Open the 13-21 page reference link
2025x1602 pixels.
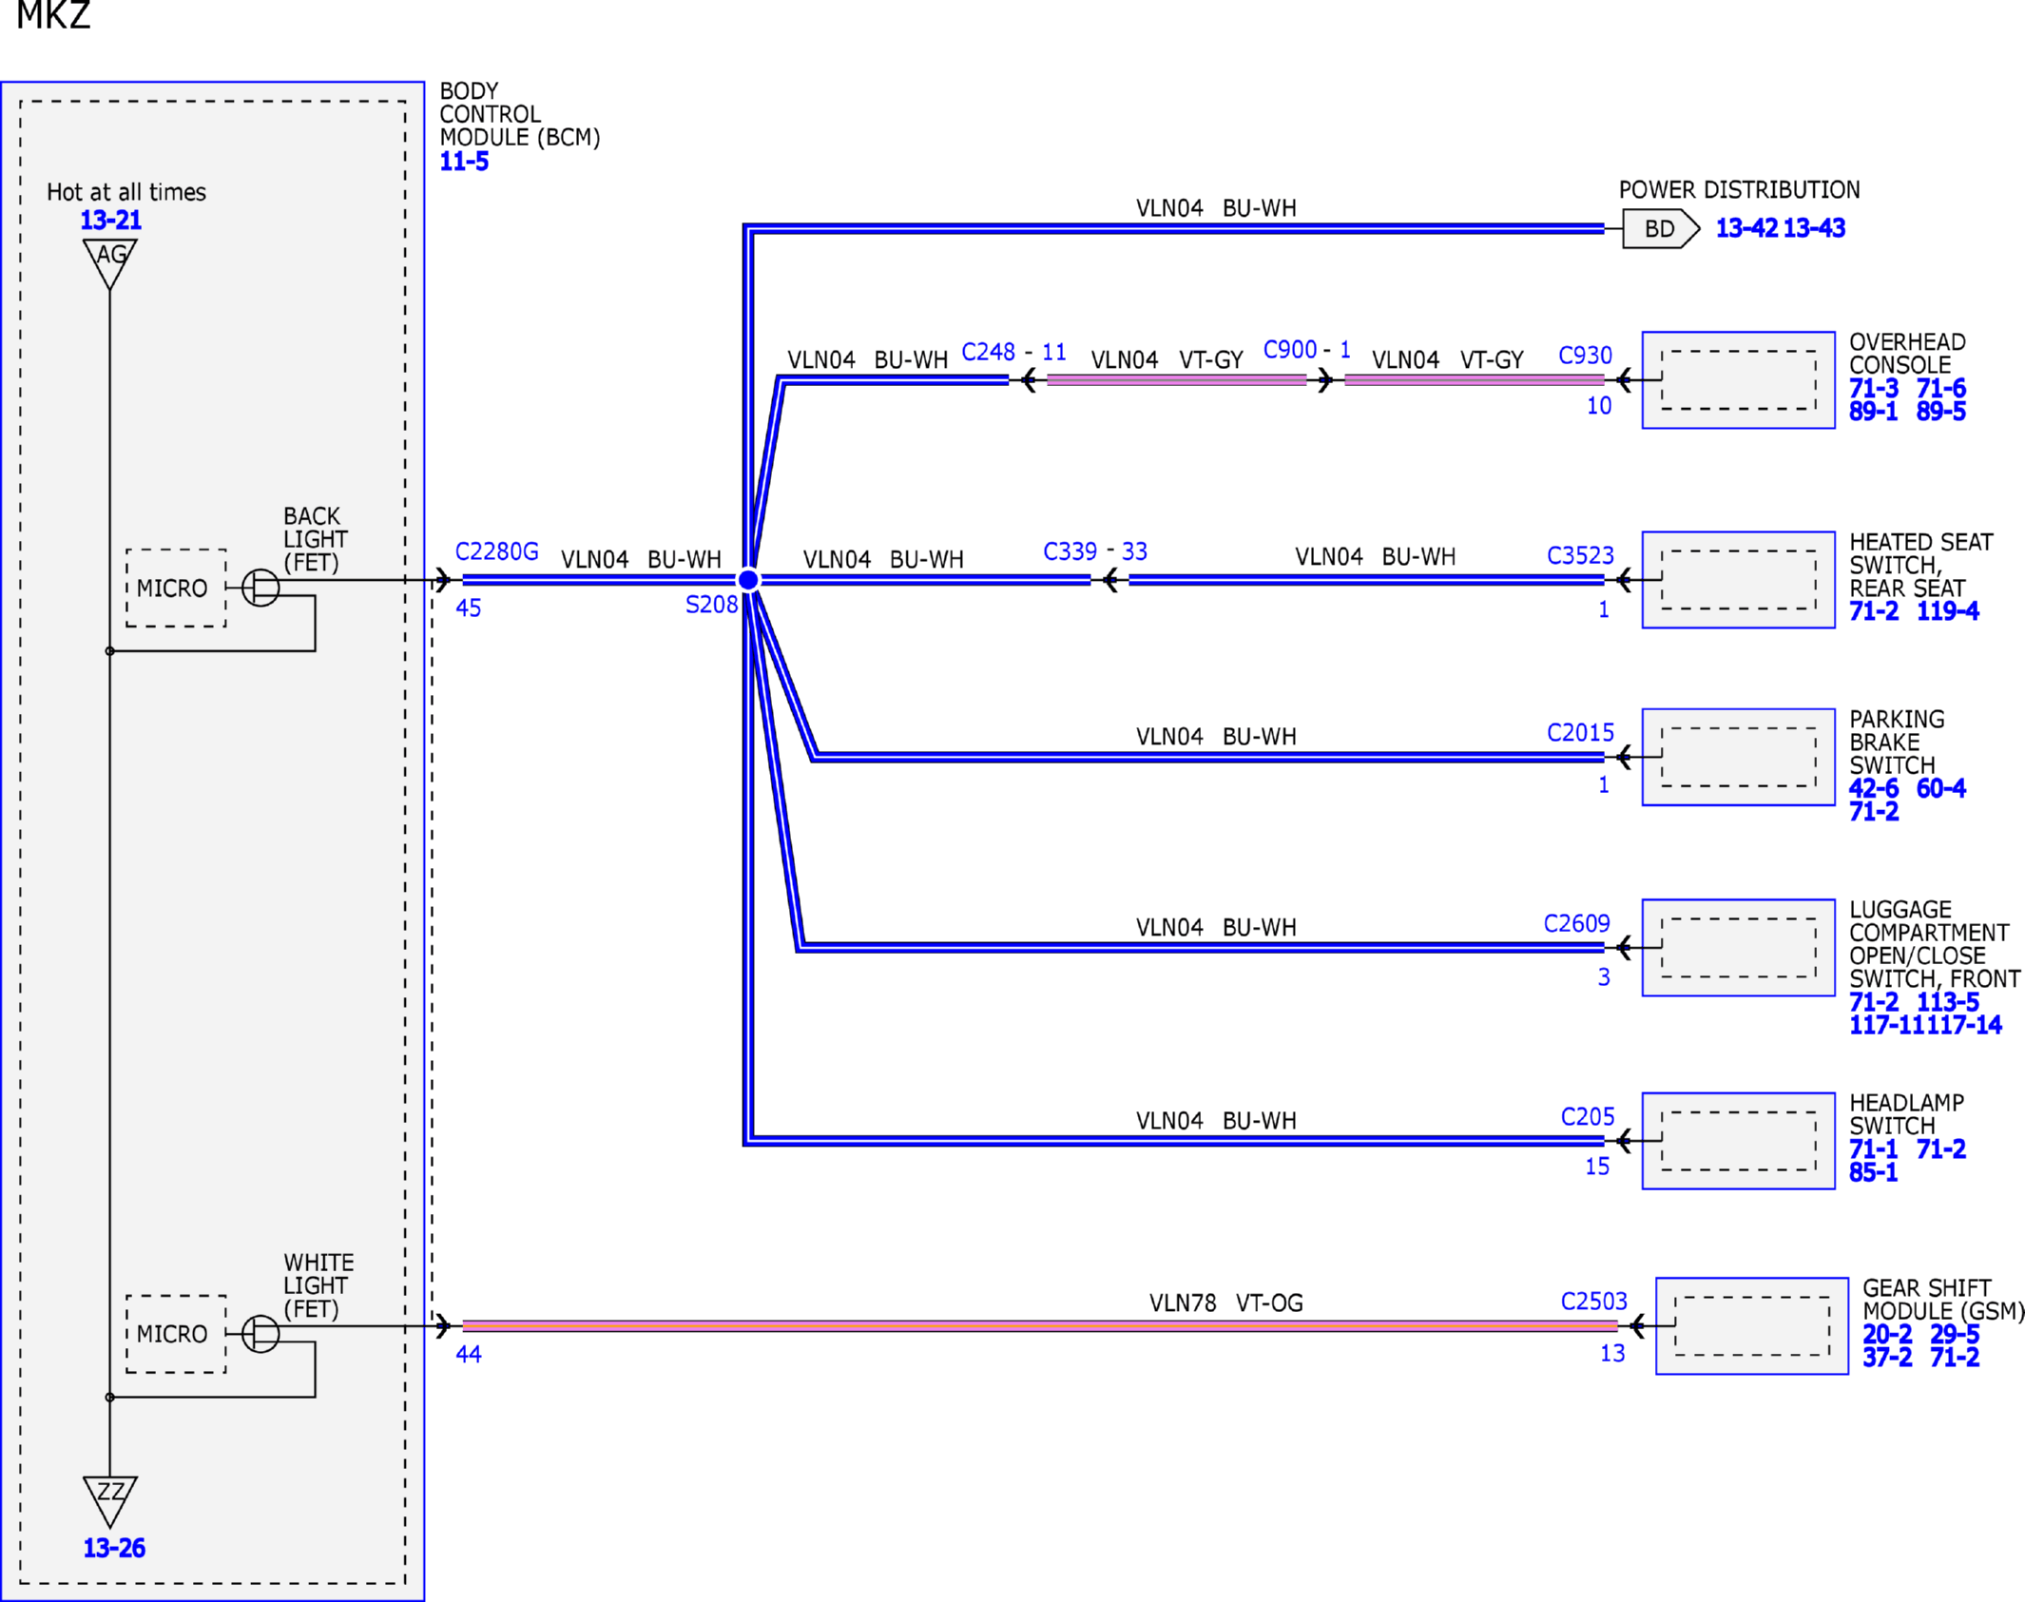coord(110,220)
